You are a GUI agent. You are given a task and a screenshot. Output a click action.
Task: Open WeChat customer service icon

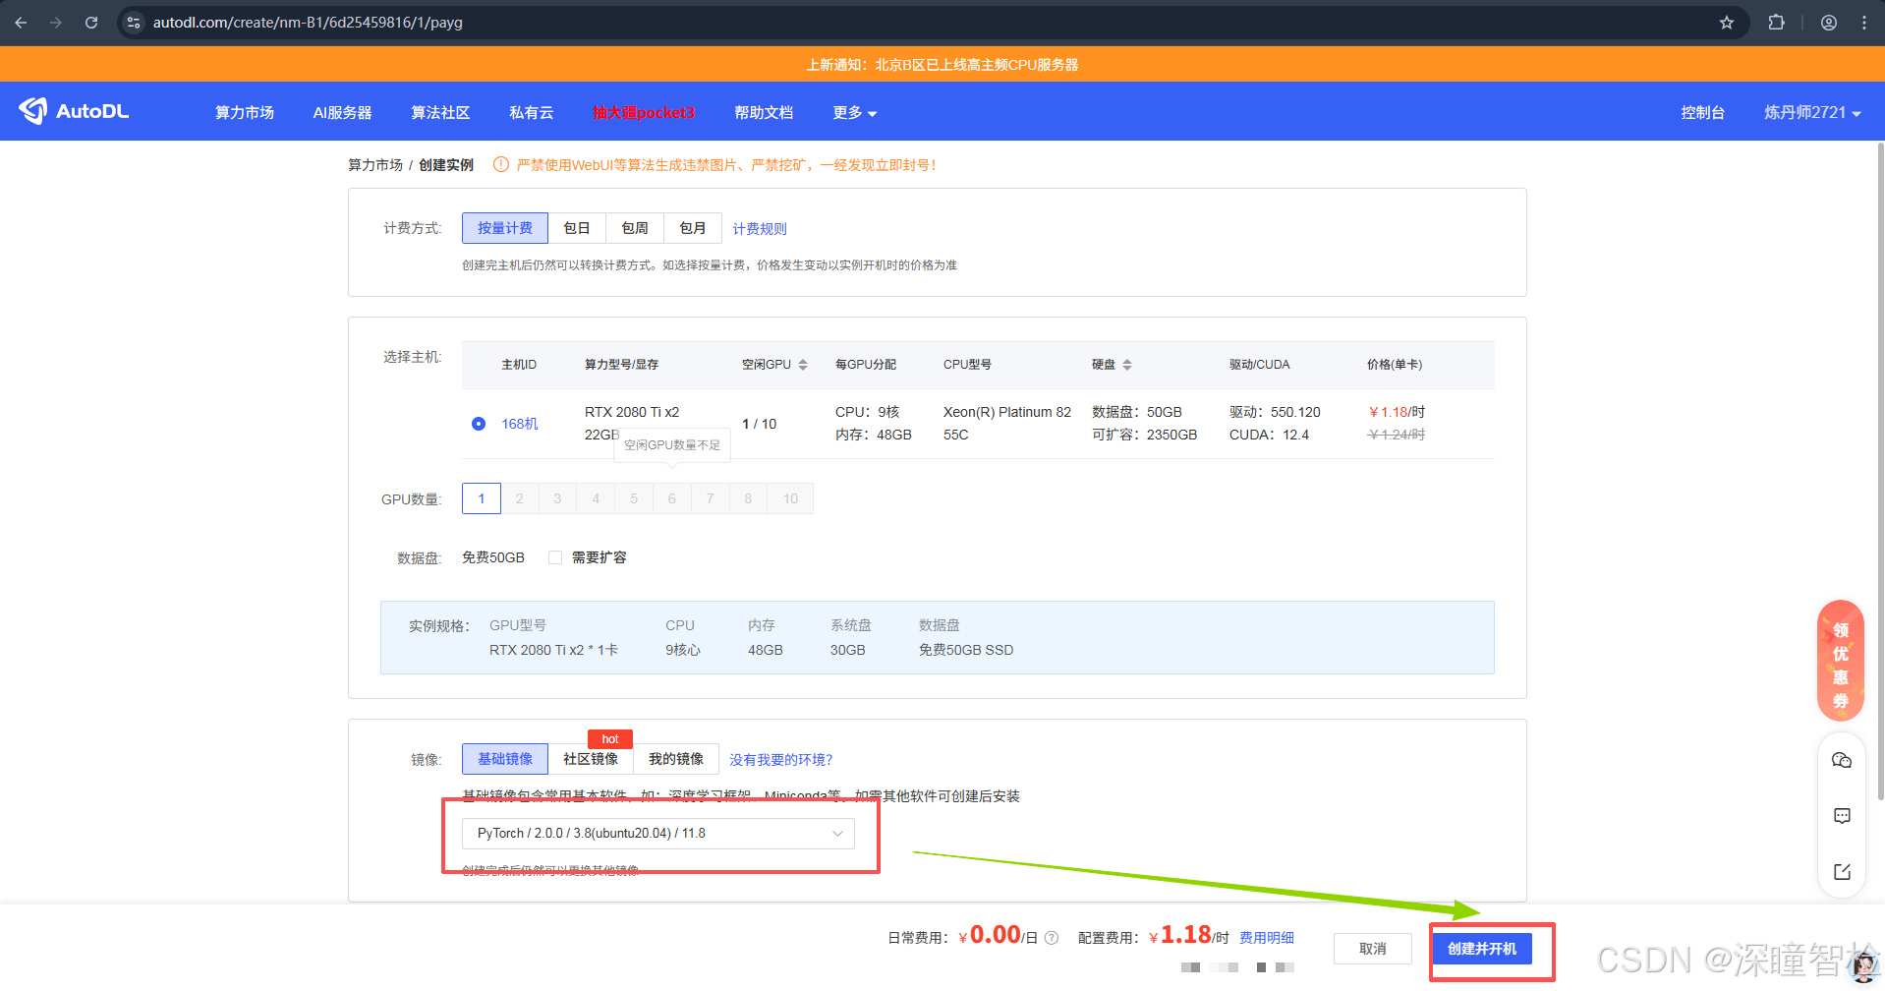[x=1842, y=761]
